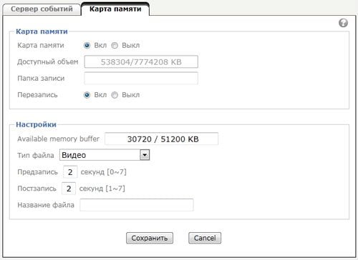Viewport: 358px width, 260px height.
Task: Click the Available memory buffer field
Action: (x=162, y=139)
